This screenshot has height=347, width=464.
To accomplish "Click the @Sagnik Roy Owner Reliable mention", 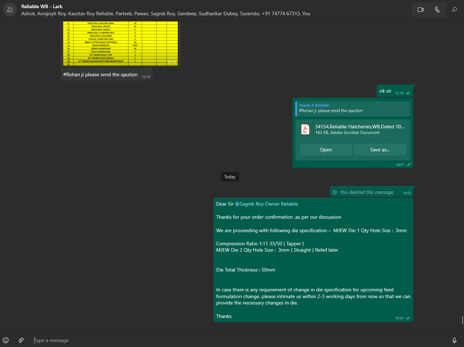I will click(x=266, y=204).
